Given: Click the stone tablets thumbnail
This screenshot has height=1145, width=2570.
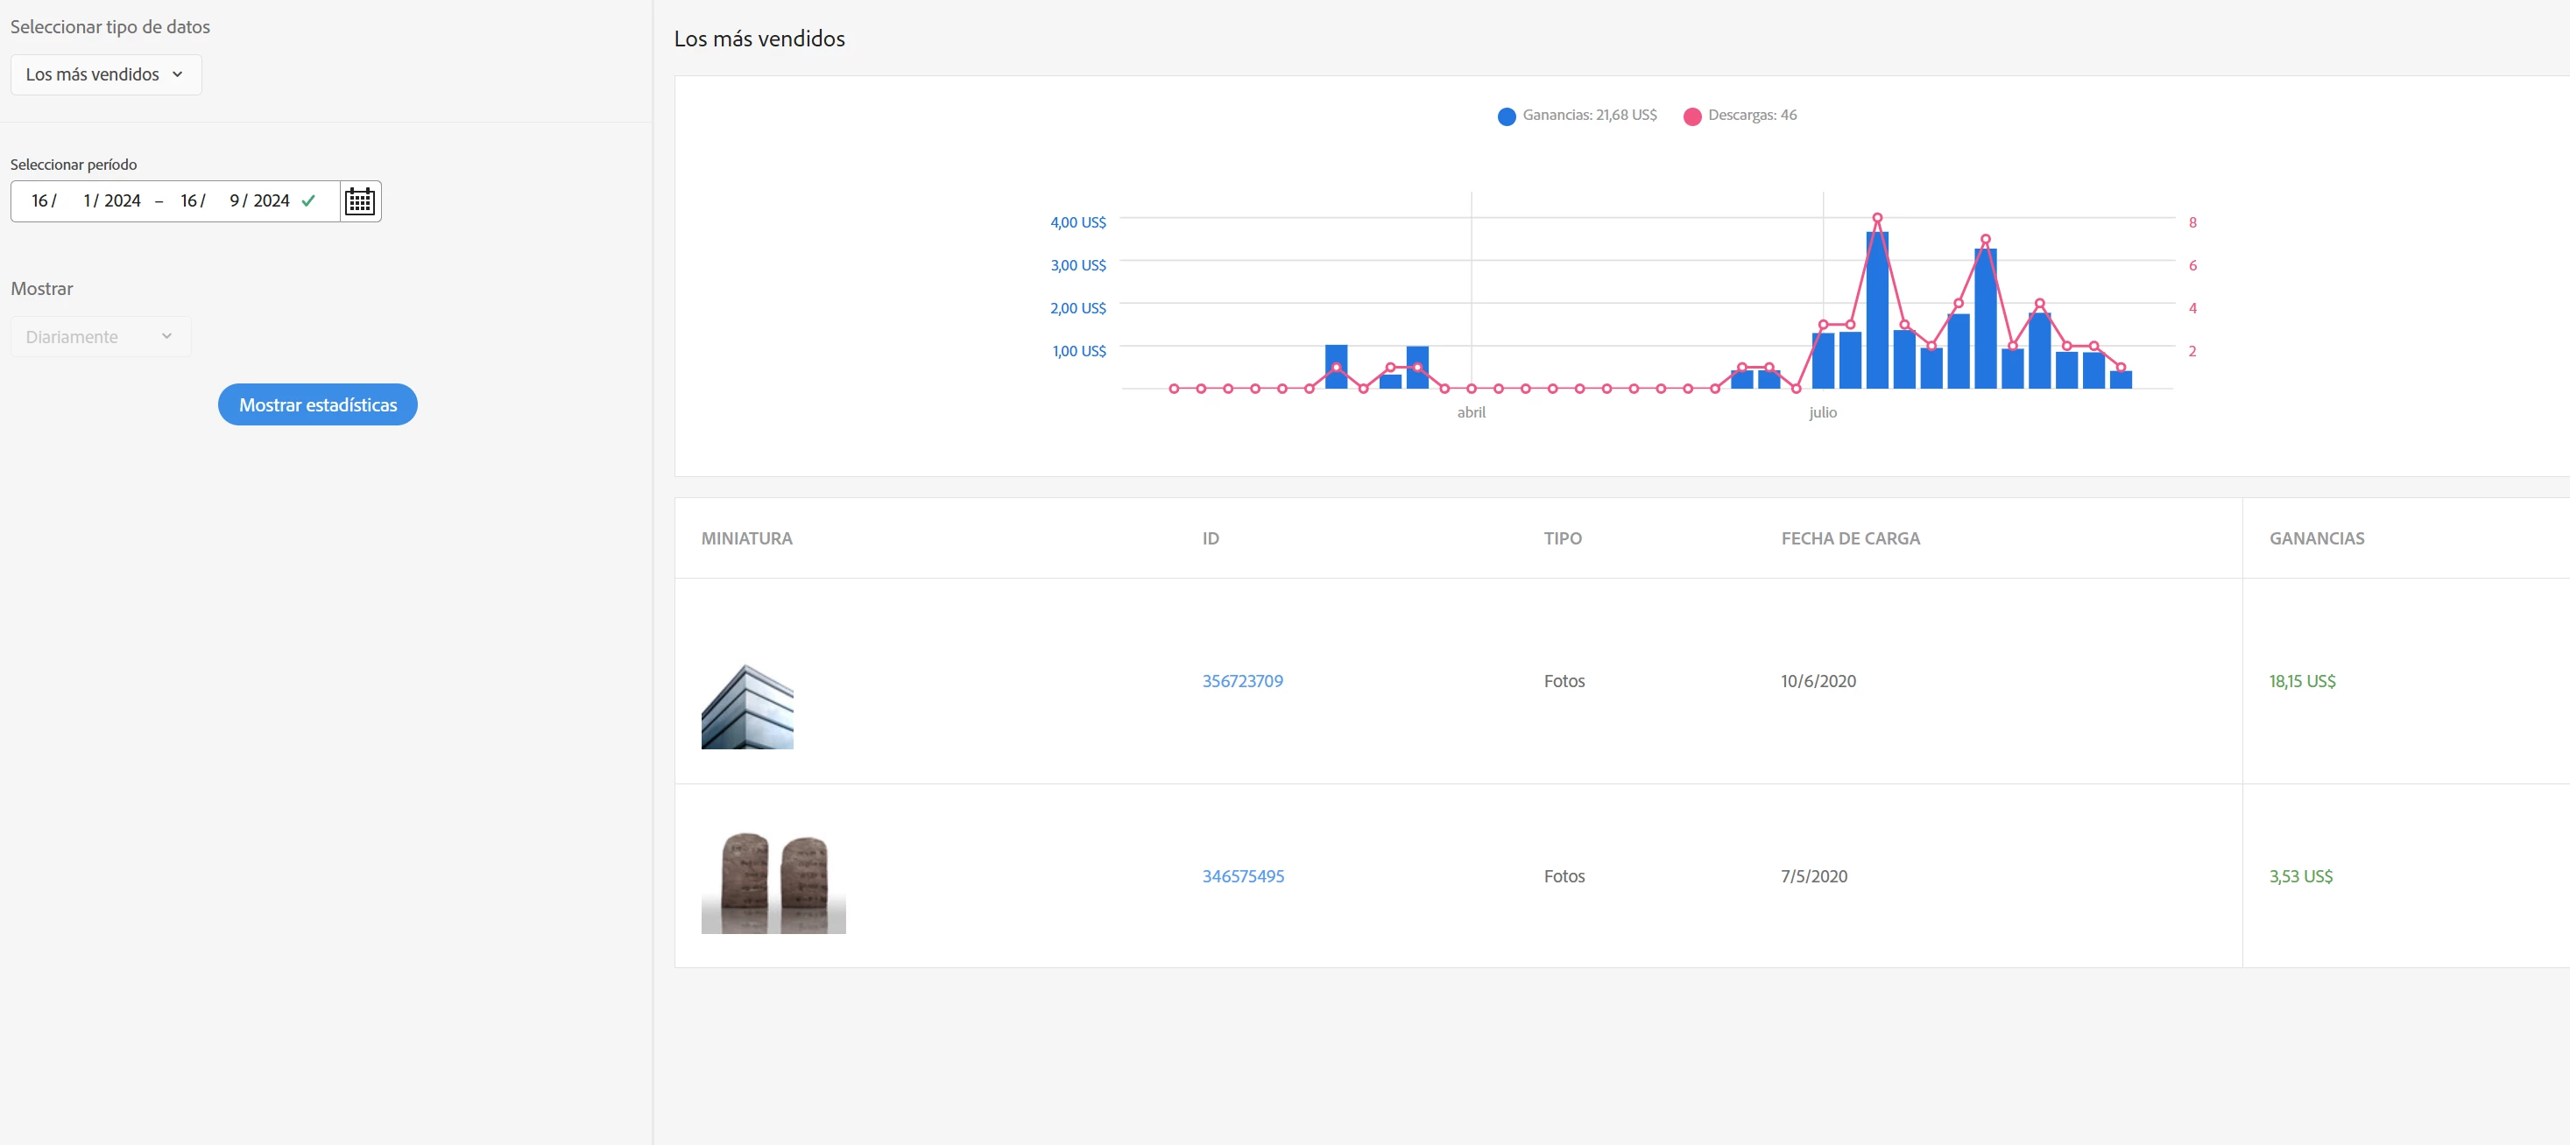Looking at the screenshot, I should click(x=773, y=882).
